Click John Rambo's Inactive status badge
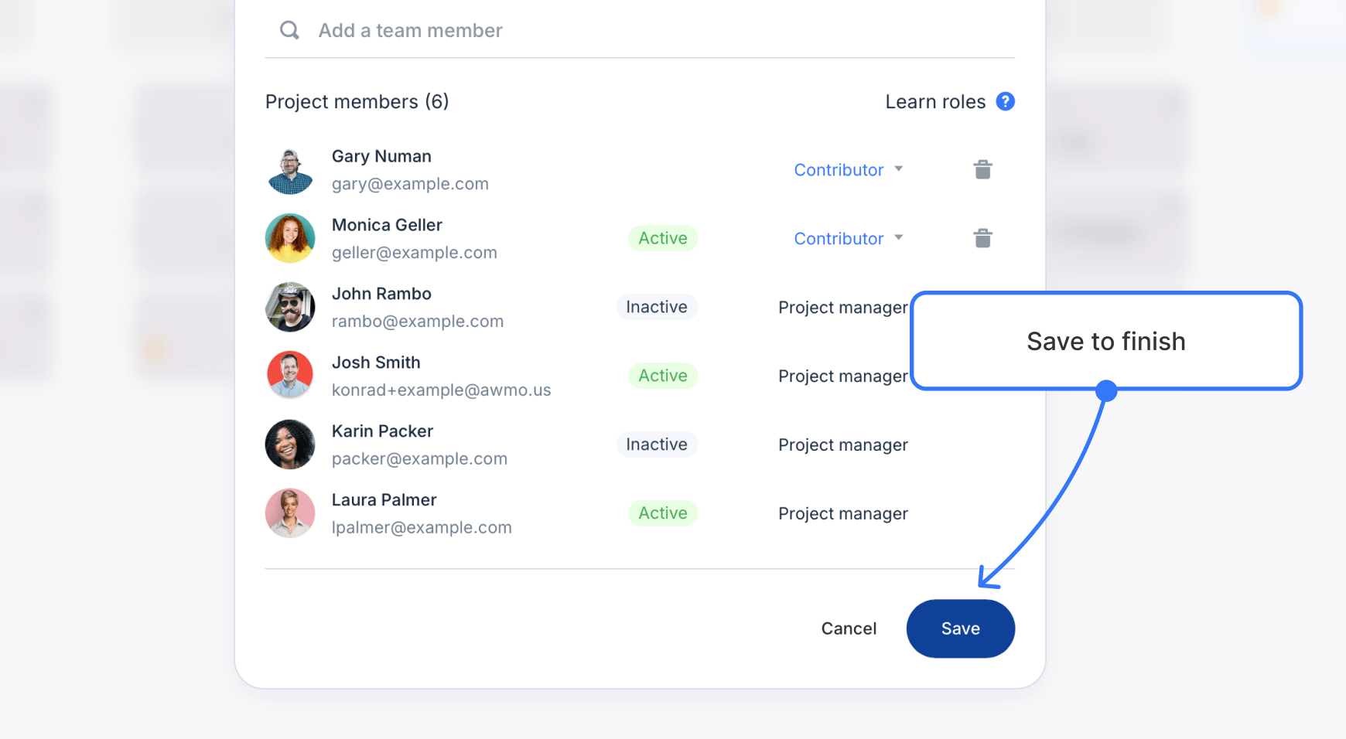 pyautogui.click(x=656, y=307)
